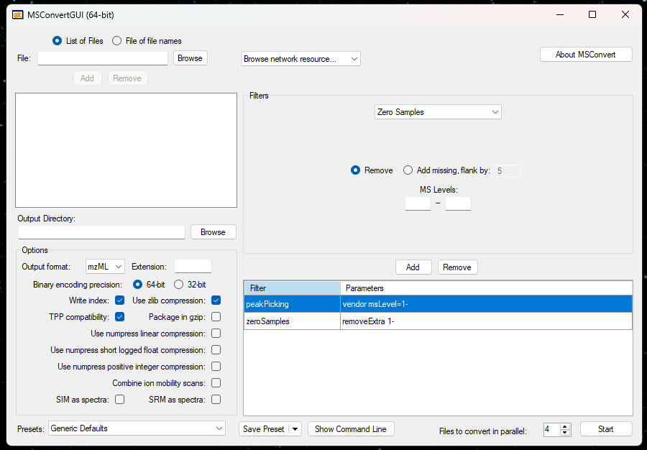Screen dimensions: 647x450
Task: Click the Output Directory text field
Action: (101, 232)
